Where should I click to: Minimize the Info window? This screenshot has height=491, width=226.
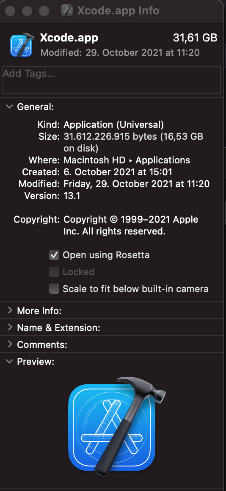pos(27,11)
